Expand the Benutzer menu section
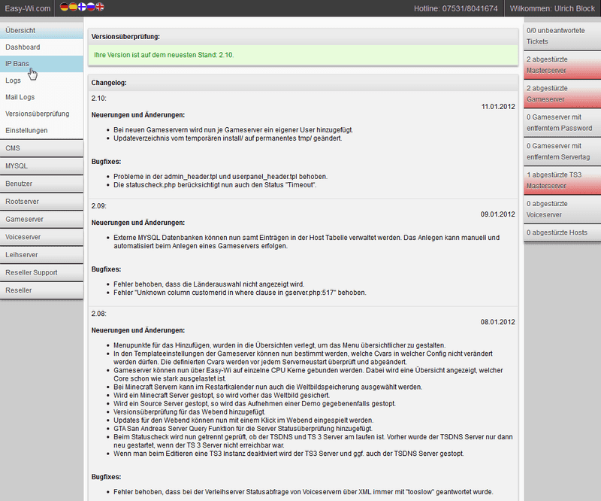 41,184
